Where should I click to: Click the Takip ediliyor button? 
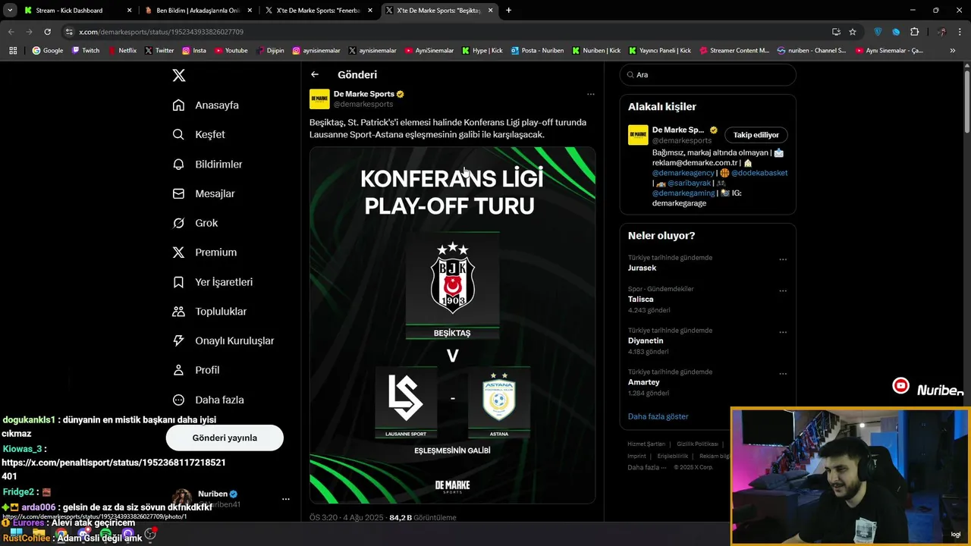coord(756,135)
